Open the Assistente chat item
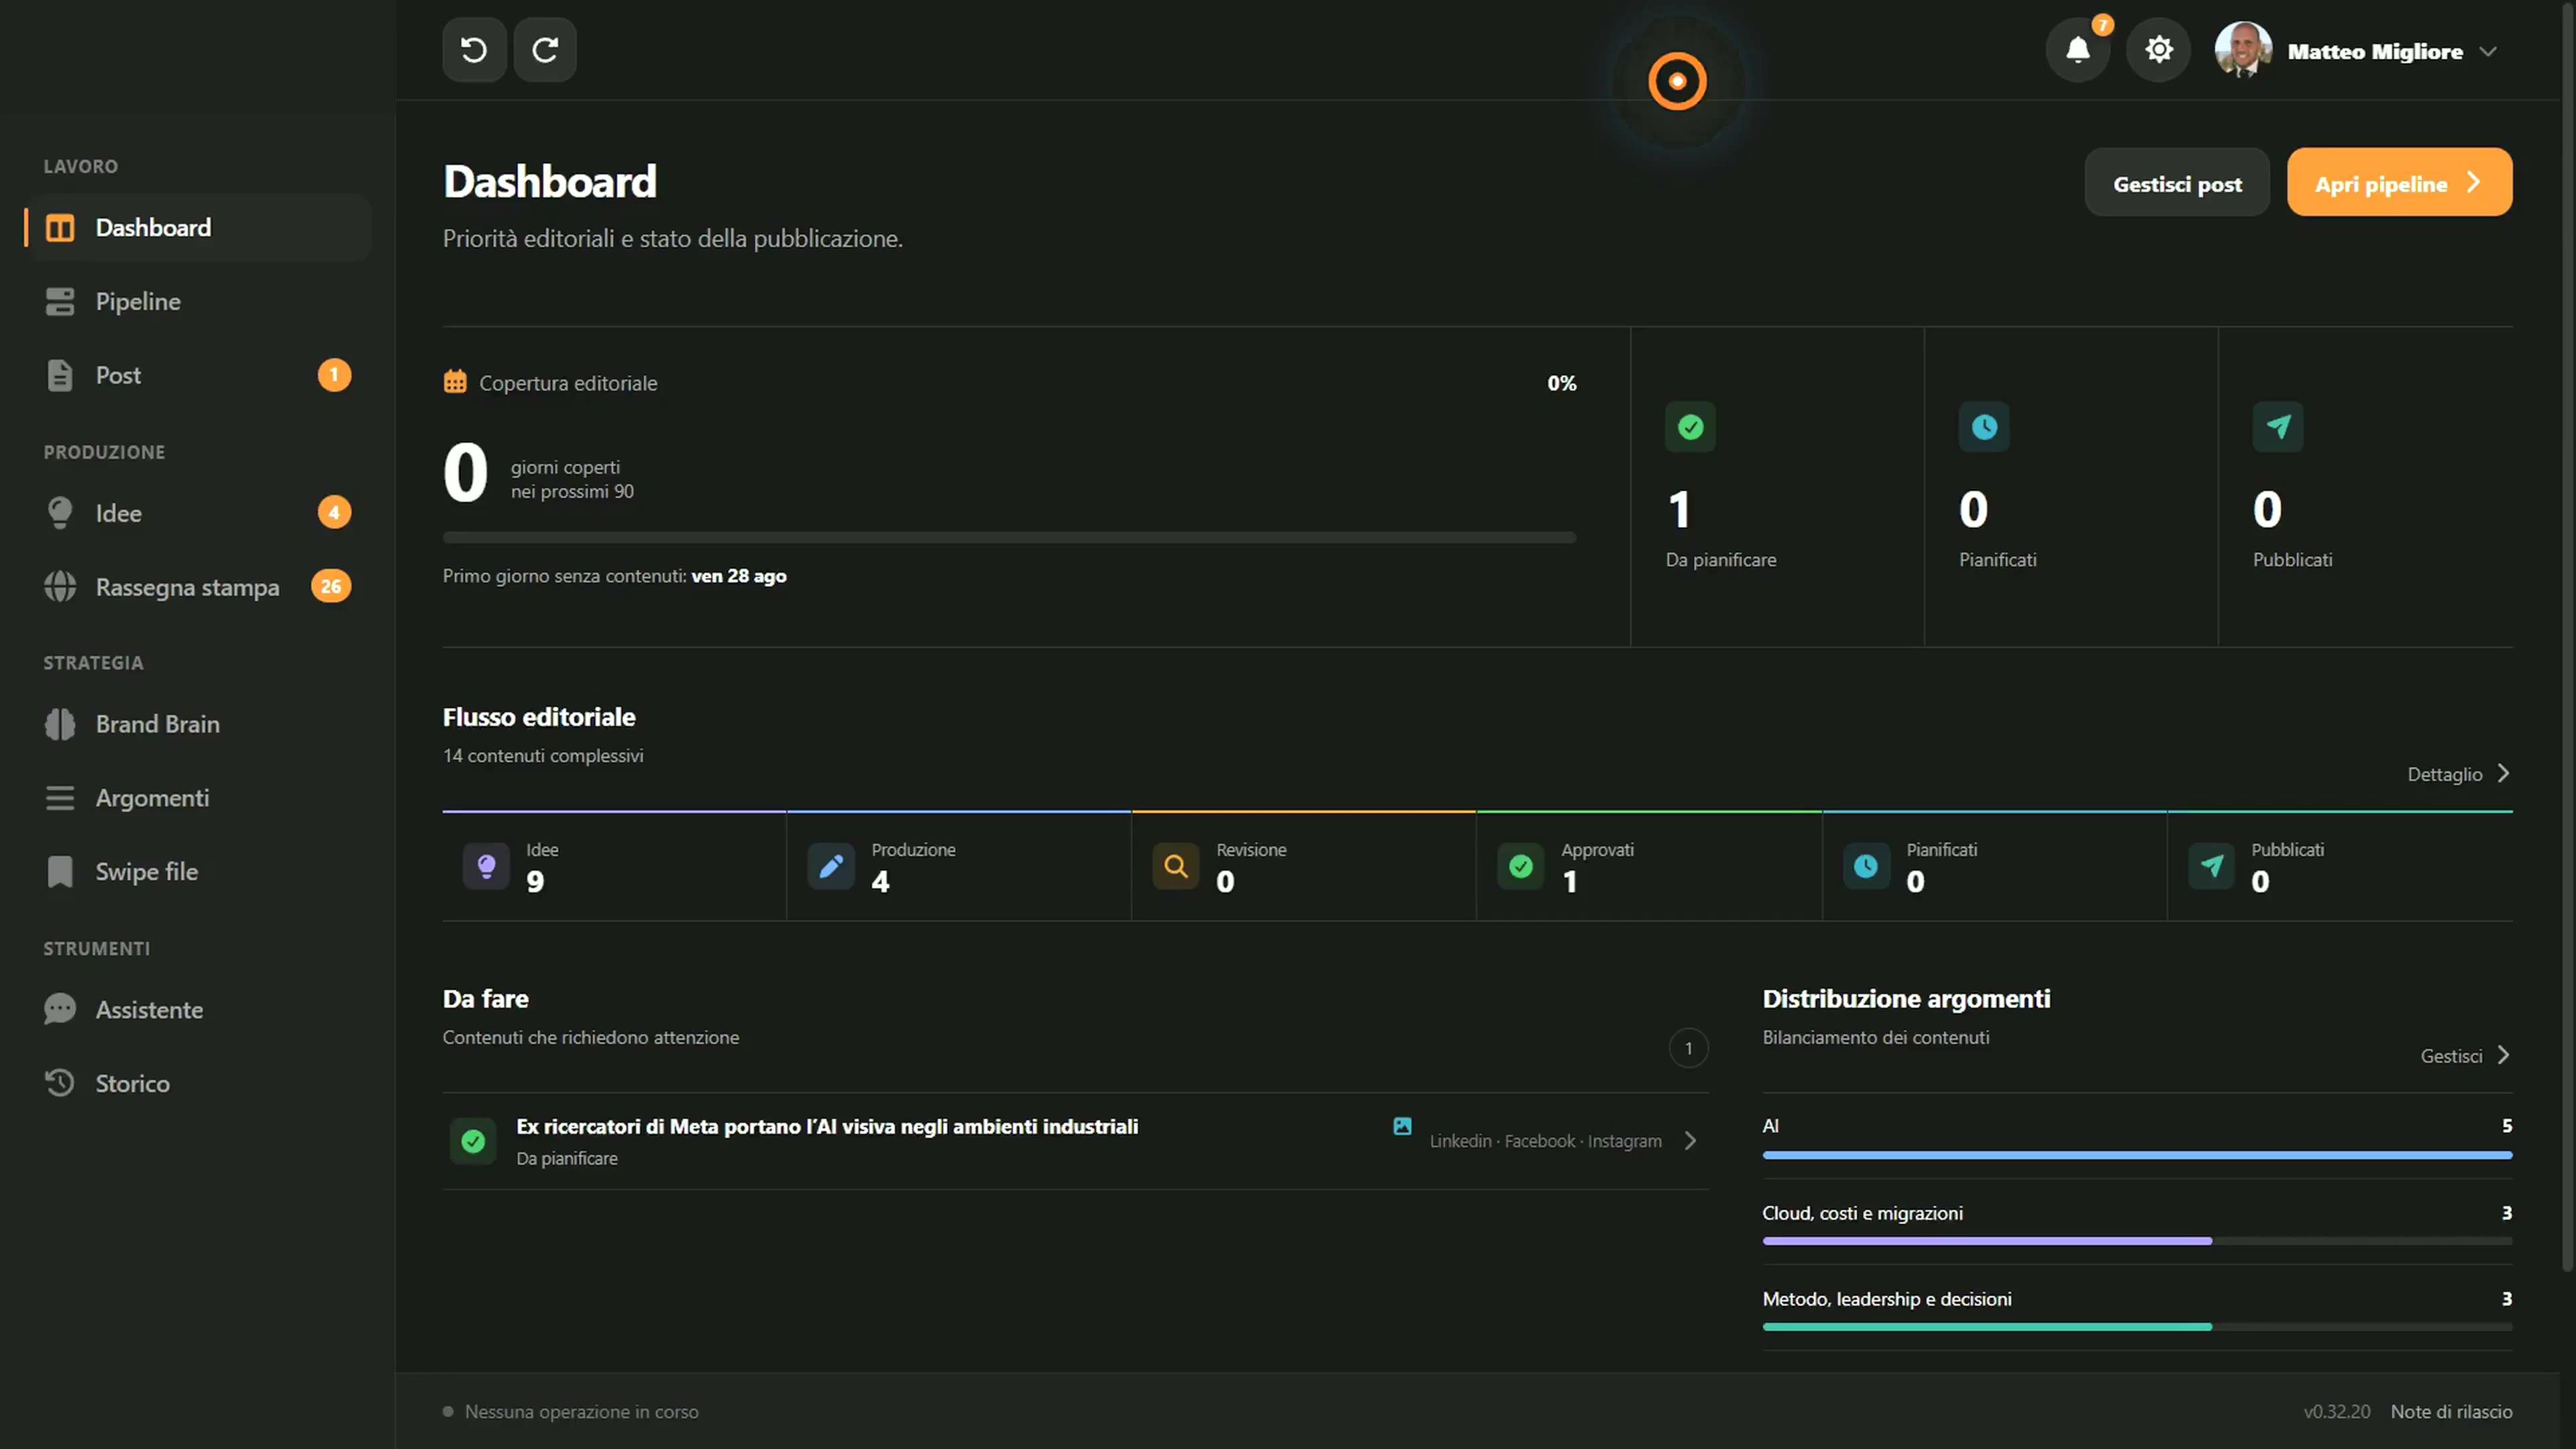The image size is (2576, 1449). pyautogui.click(x=198, y=1010)
